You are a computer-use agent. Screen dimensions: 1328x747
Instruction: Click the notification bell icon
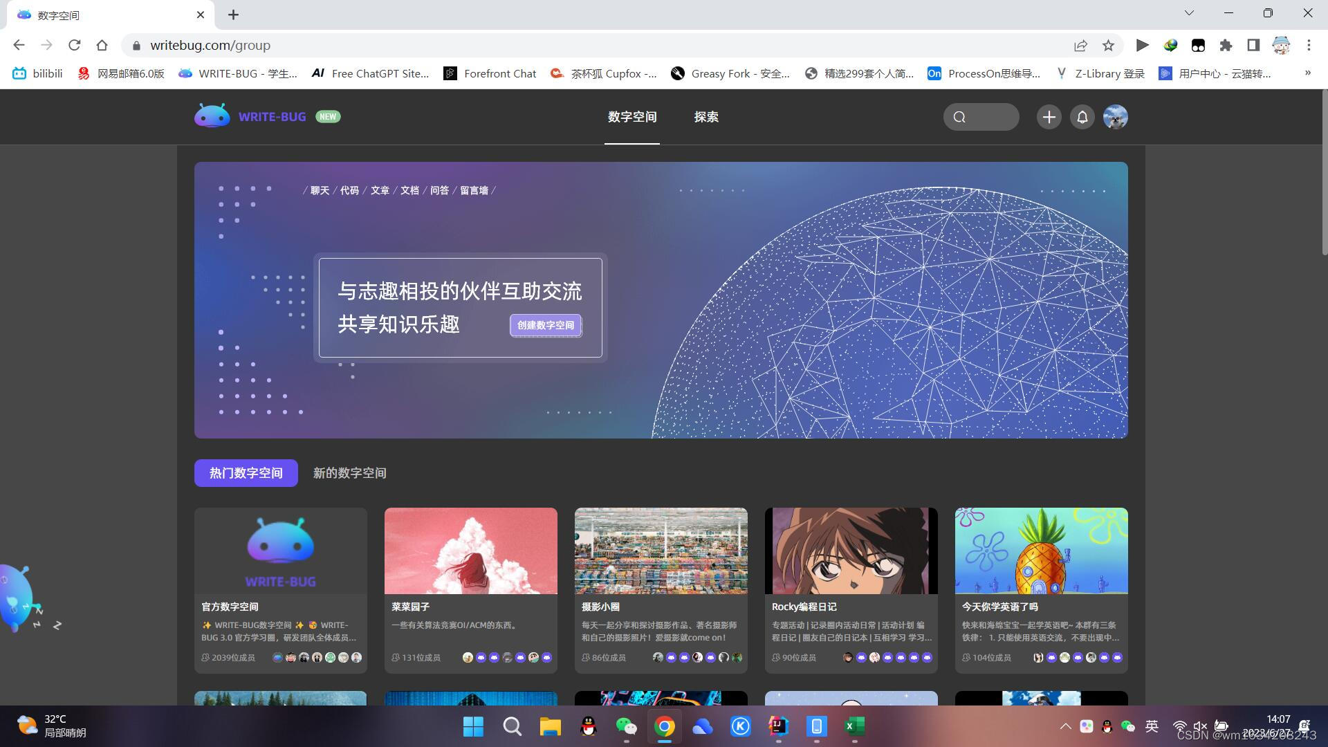tap(1082, 117)
